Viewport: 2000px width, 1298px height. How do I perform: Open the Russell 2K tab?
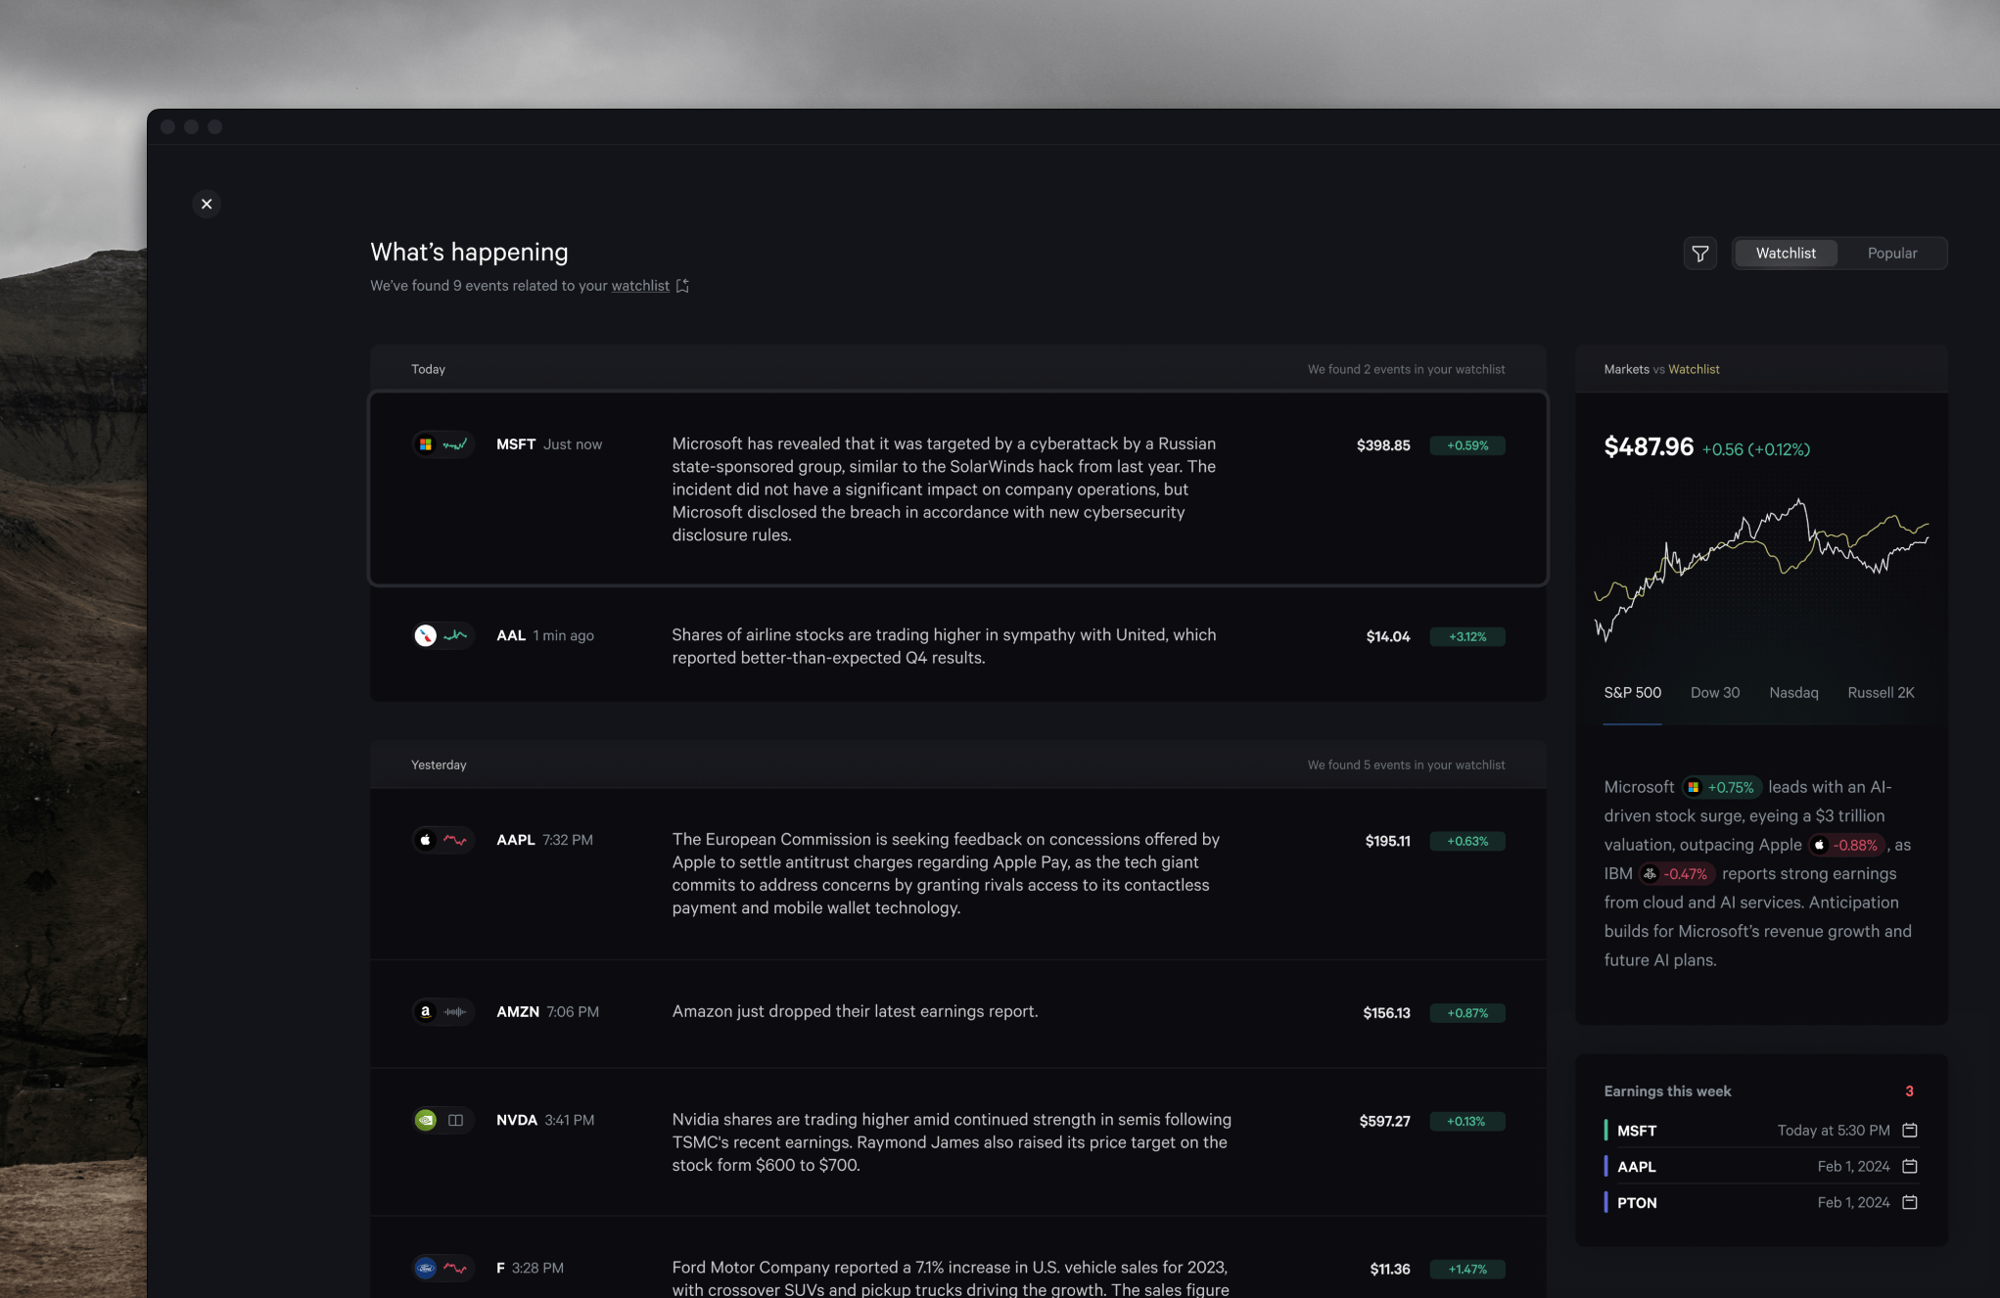1880,693
